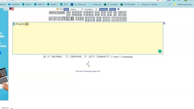Insert superscript x^a template
Screen dimensions: 194x109
(x=51, y=19)
